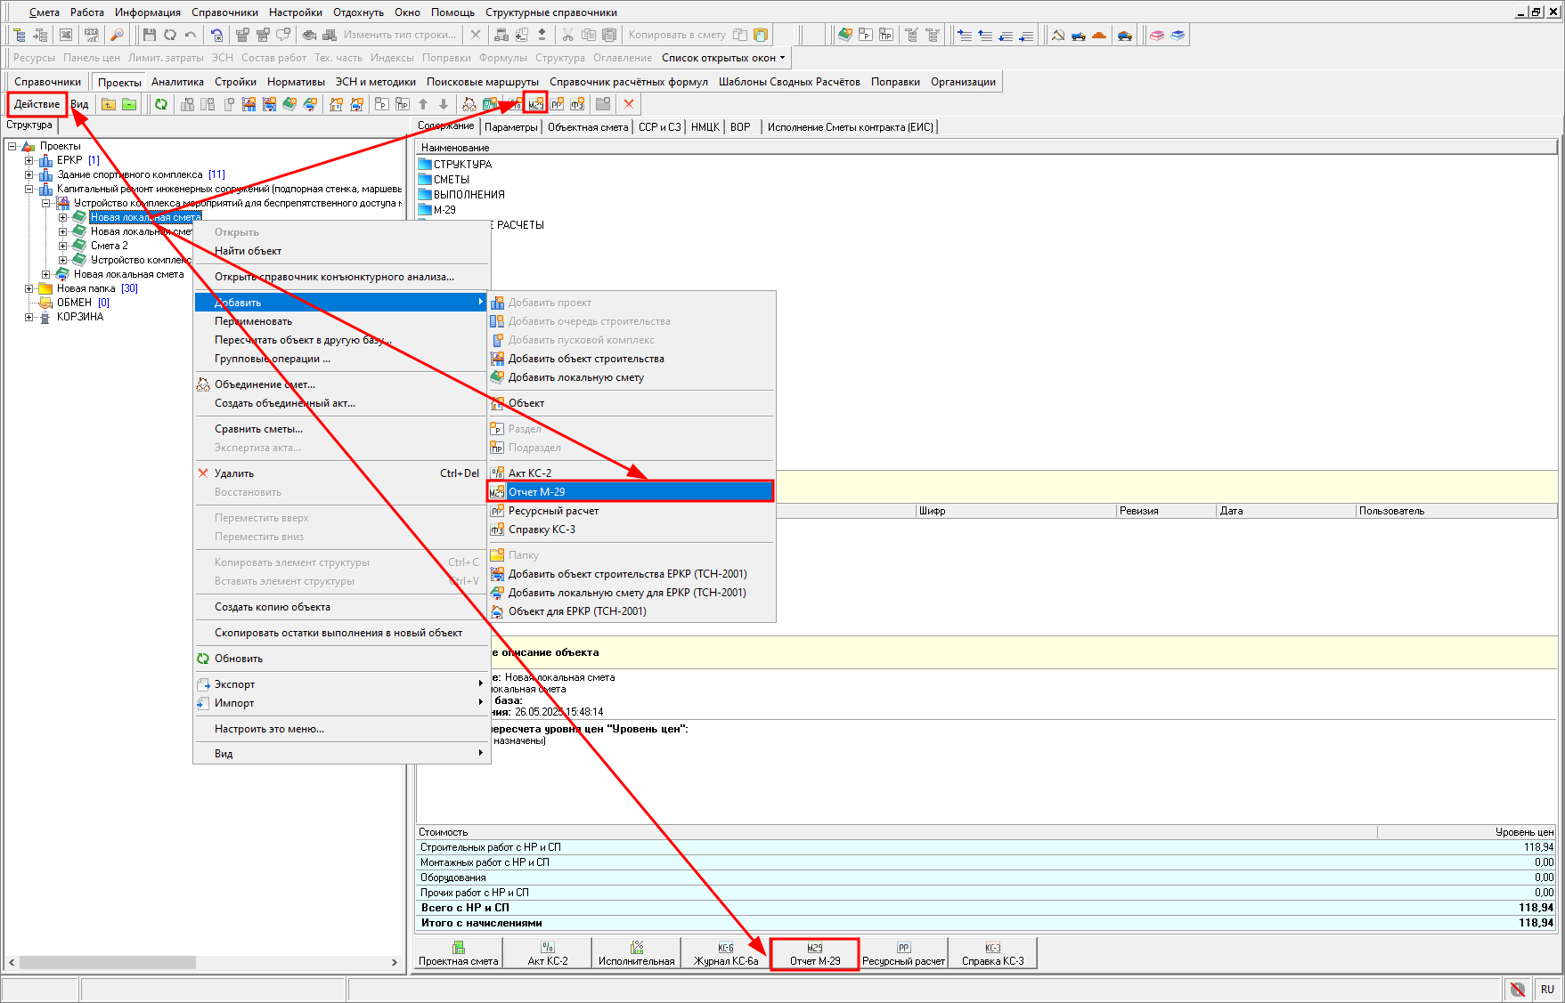The height and width of the screenshot is (1003, 1565).
Task: Click the red X delete toolbar icon
Action: pyautogui.click(x=629, y=104)
